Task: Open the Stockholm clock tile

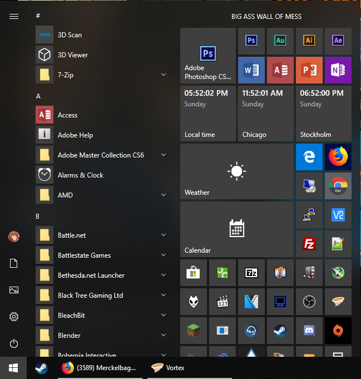Action: (324, 114)
